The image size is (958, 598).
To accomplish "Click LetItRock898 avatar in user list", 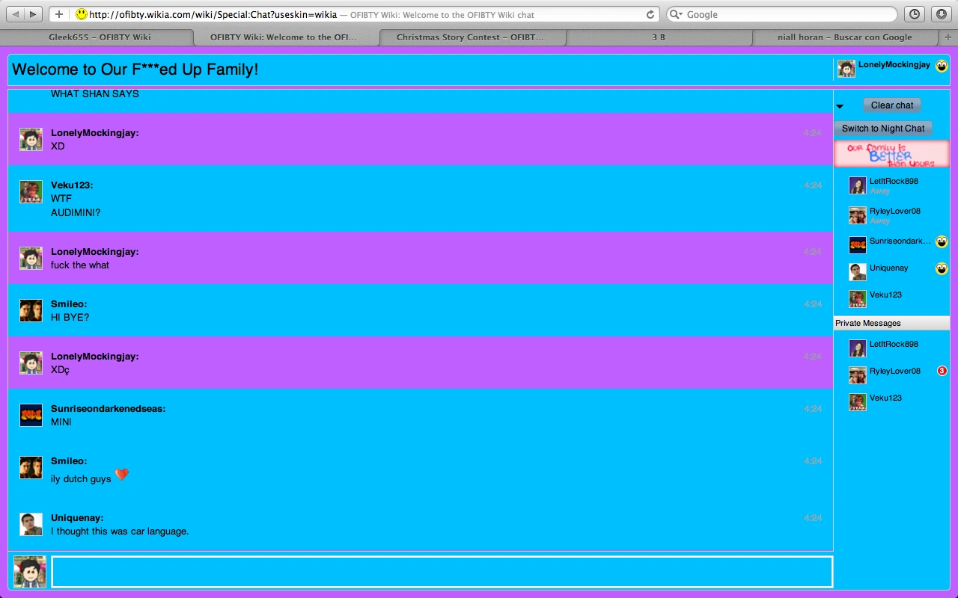I will point(858,185).
